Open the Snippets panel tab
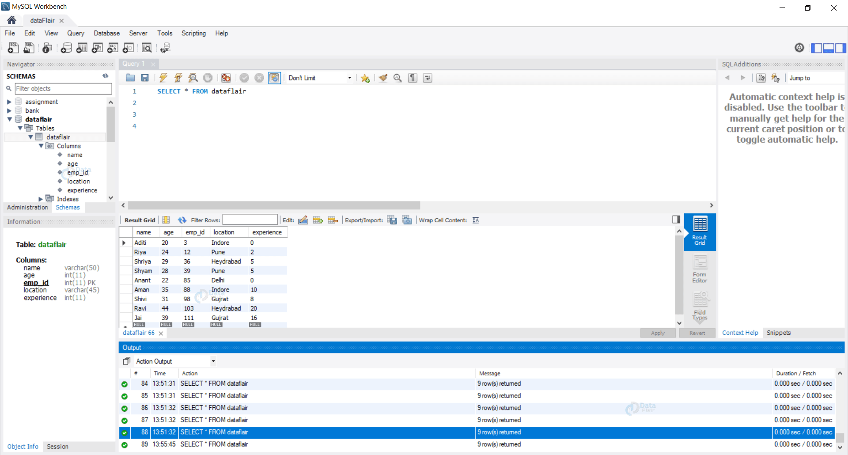Screen dimensions: 848x455 tap(779, 333)
